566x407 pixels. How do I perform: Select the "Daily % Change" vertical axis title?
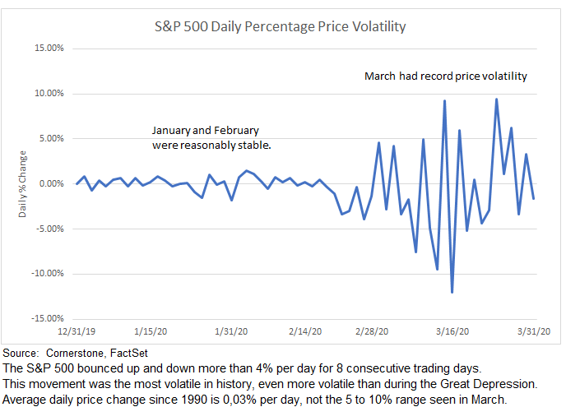[23, 184]
